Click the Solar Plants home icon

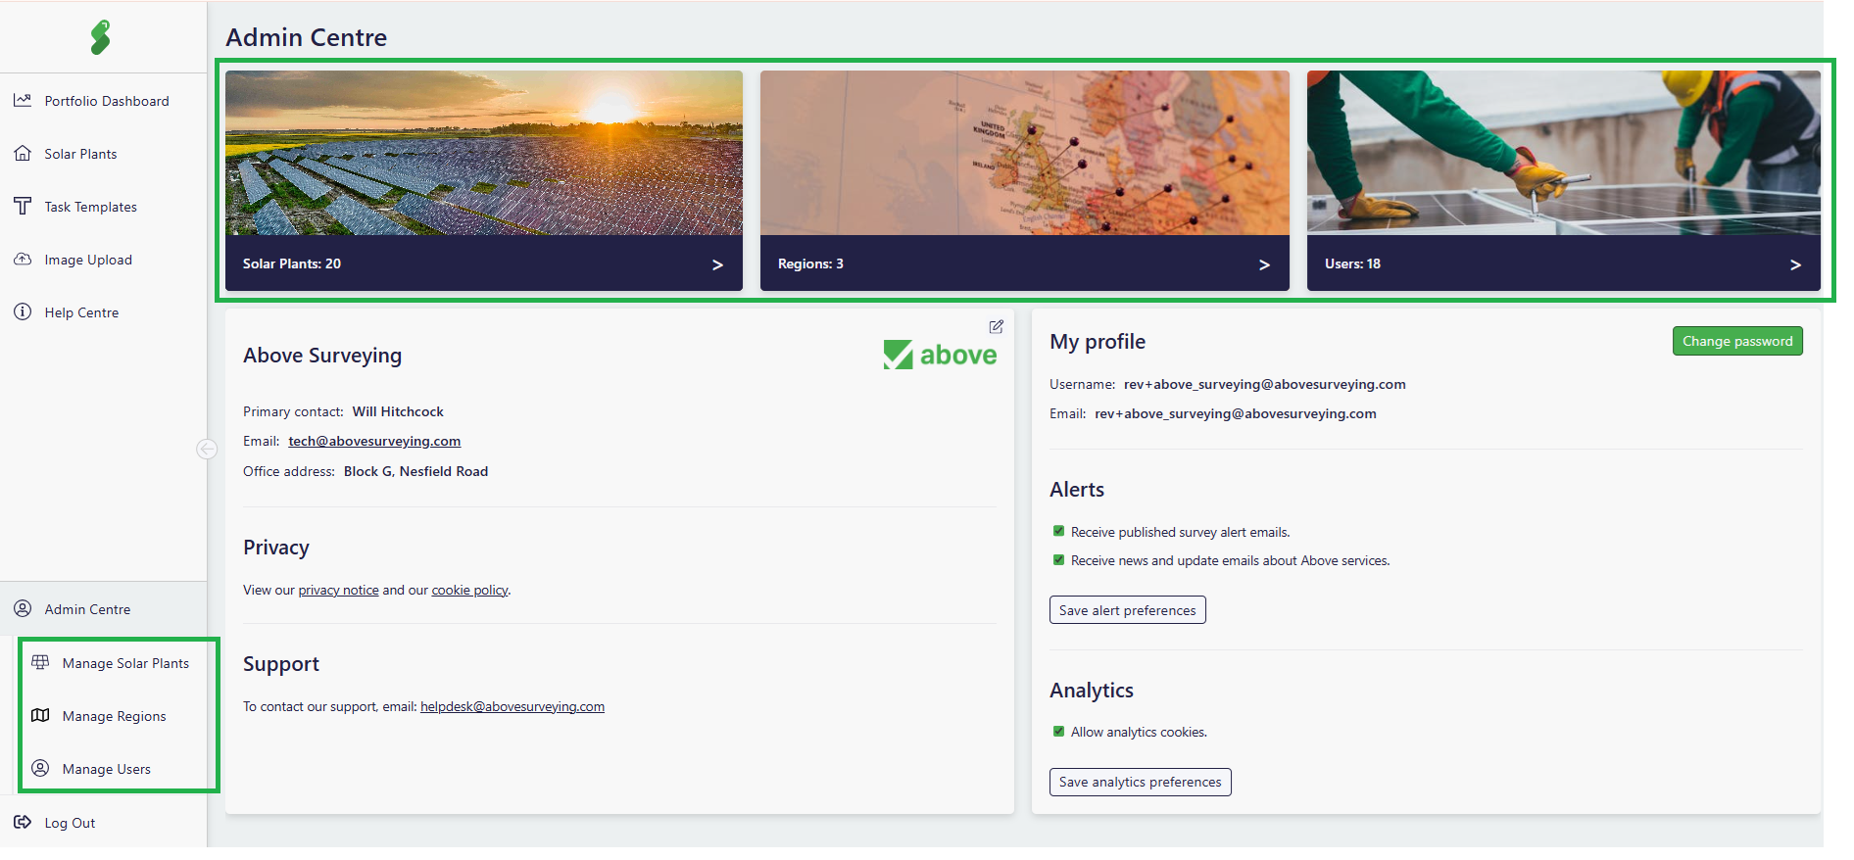23,153
